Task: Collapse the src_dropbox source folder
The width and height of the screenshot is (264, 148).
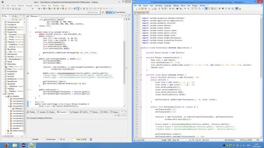Action: 6,96
